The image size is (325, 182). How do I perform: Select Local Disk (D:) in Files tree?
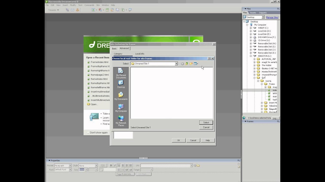(x=264, y=31)
